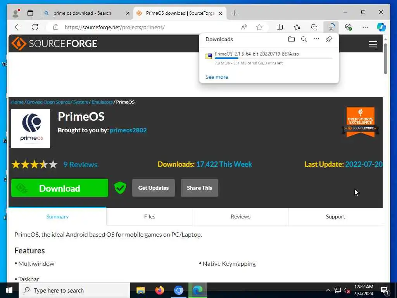Image resolution: width=397 pixels, height=298 pixels.
Task: Open Copilot sidebar icon
Action: (381, 27)
